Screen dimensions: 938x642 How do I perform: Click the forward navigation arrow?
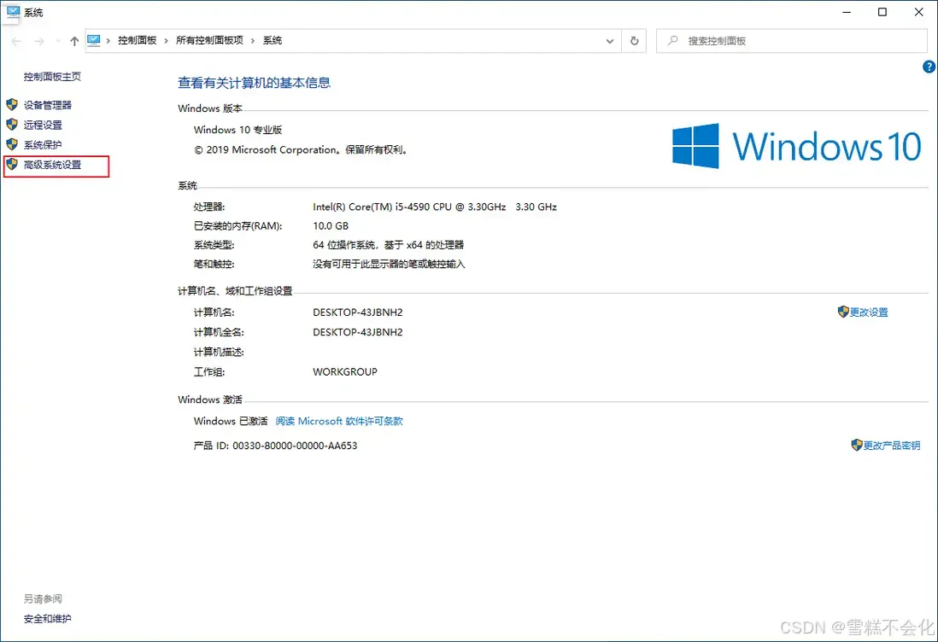(x=39, y=41)
